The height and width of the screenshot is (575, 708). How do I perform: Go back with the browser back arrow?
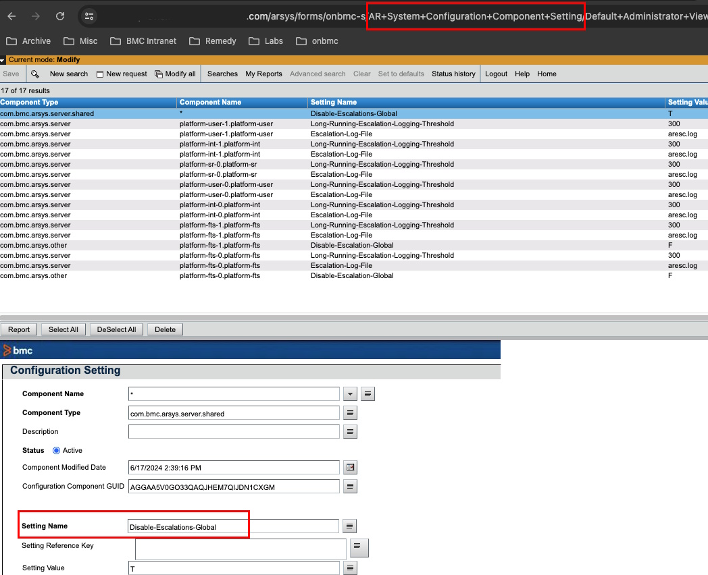tap(11, 16)
